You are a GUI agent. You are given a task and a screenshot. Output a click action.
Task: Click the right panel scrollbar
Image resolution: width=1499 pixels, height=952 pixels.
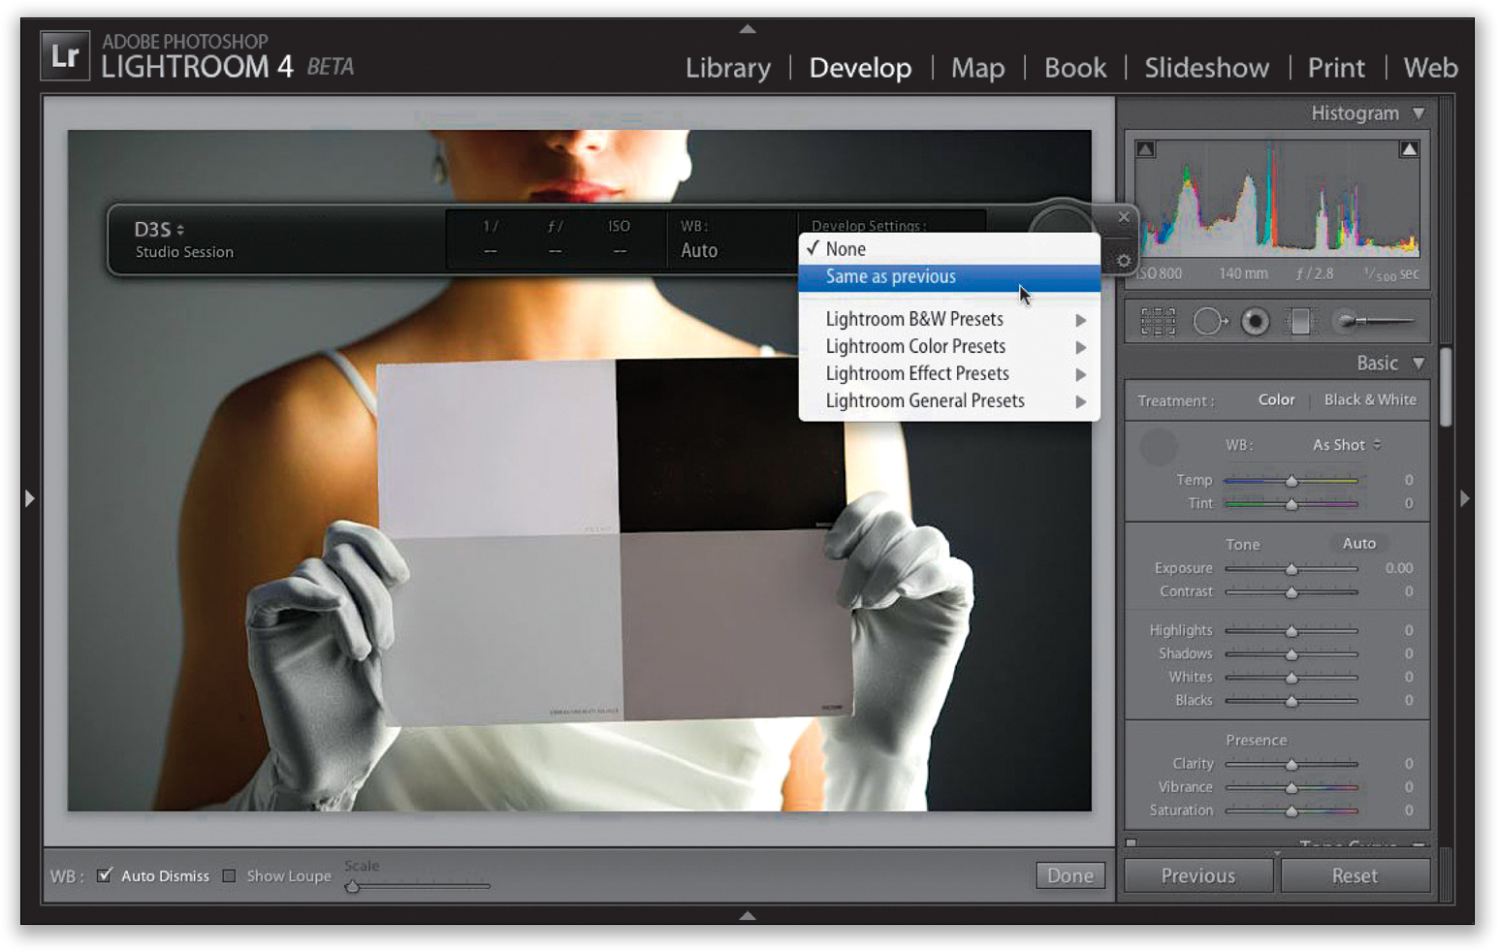(1446, 388)
